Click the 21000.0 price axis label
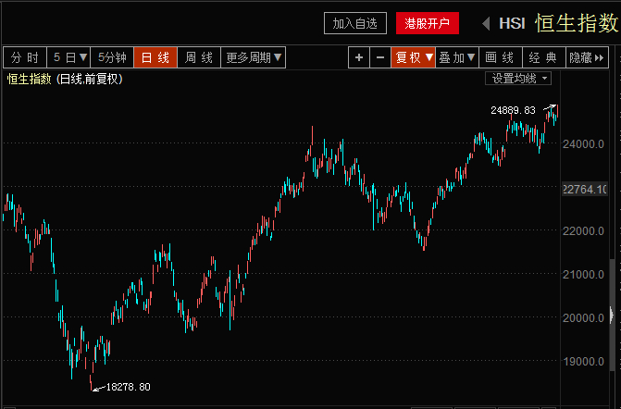The image size is (621, 409). point(583,274)
